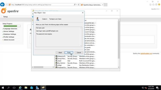Image resolution: width=161 pixels, height=90 pixels.
Task: Open Language Selection setup step
Action: (x=10, y=29)
